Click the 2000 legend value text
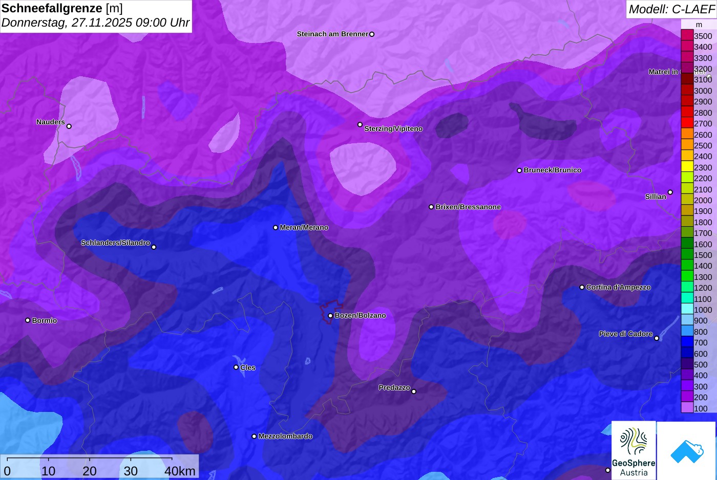The width and height of the screenshot is (717, 480). [x=703, y=201]
